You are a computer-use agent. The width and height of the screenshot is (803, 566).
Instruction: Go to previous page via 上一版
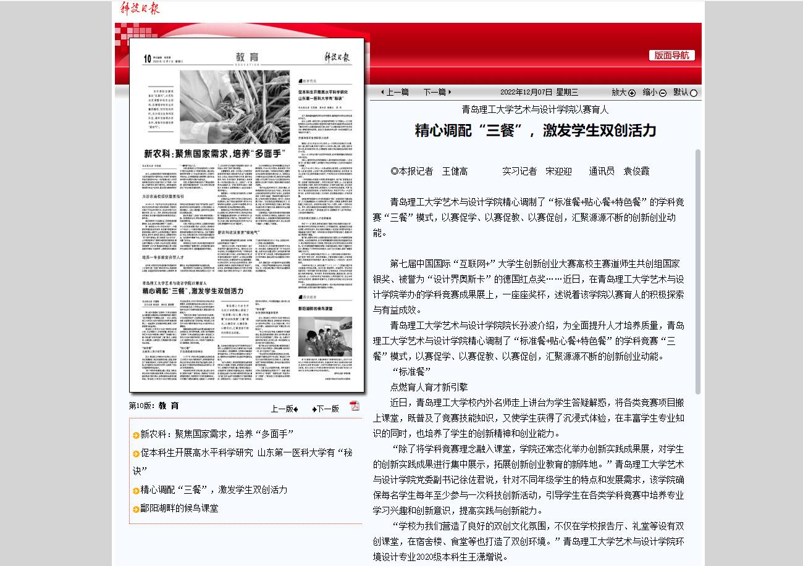pos(284,409)
